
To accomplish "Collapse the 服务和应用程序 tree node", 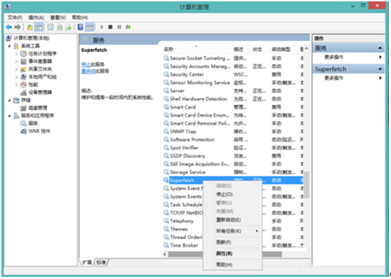I will [x=9, y=116].
